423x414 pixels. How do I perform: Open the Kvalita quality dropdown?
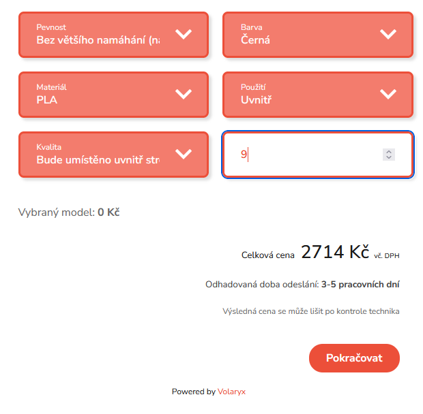coord(99,154)
